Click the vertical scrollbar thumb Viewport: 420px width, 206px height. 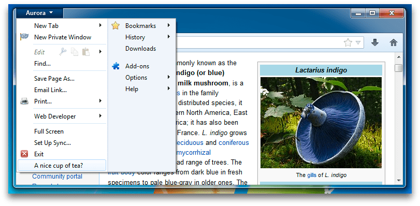click(399, 68)
